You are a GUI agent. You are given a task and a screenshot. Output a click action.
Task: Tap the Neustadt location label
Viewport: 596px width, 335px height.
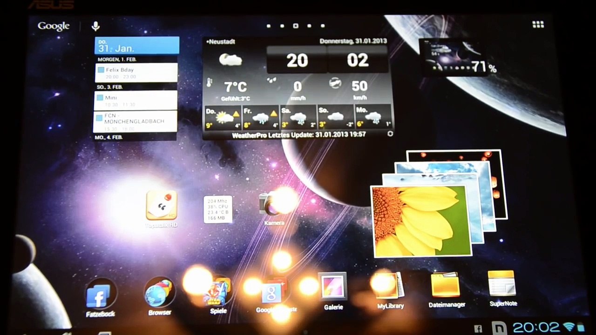click(x=221, y=41)
